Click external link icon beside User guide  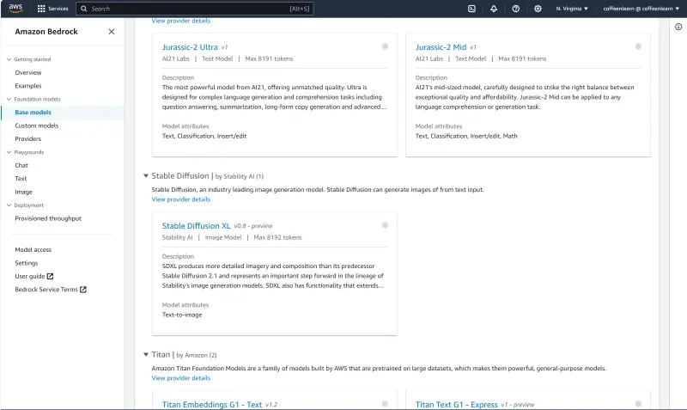click(50, 276)
